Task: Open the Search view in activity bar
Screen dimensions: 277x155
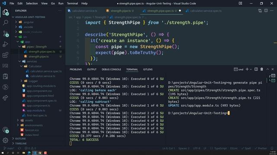Action: (5, 22)
